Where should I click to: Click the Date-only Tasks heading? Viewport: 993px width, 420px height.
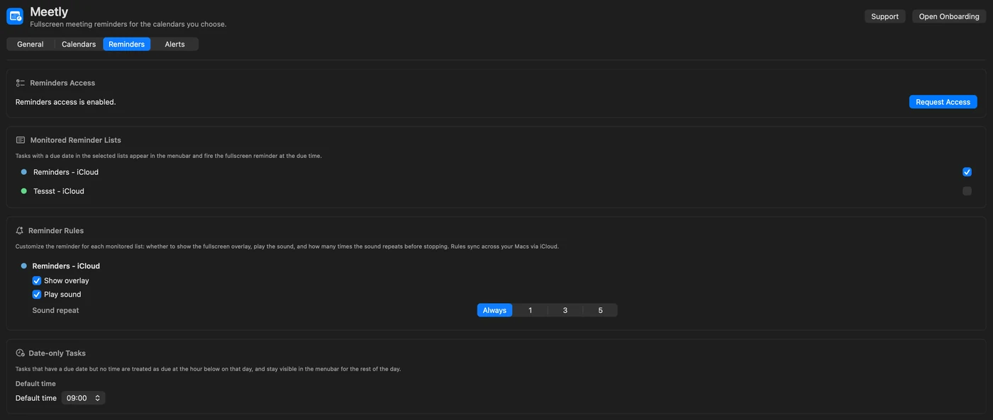click(x=57, y=353)
